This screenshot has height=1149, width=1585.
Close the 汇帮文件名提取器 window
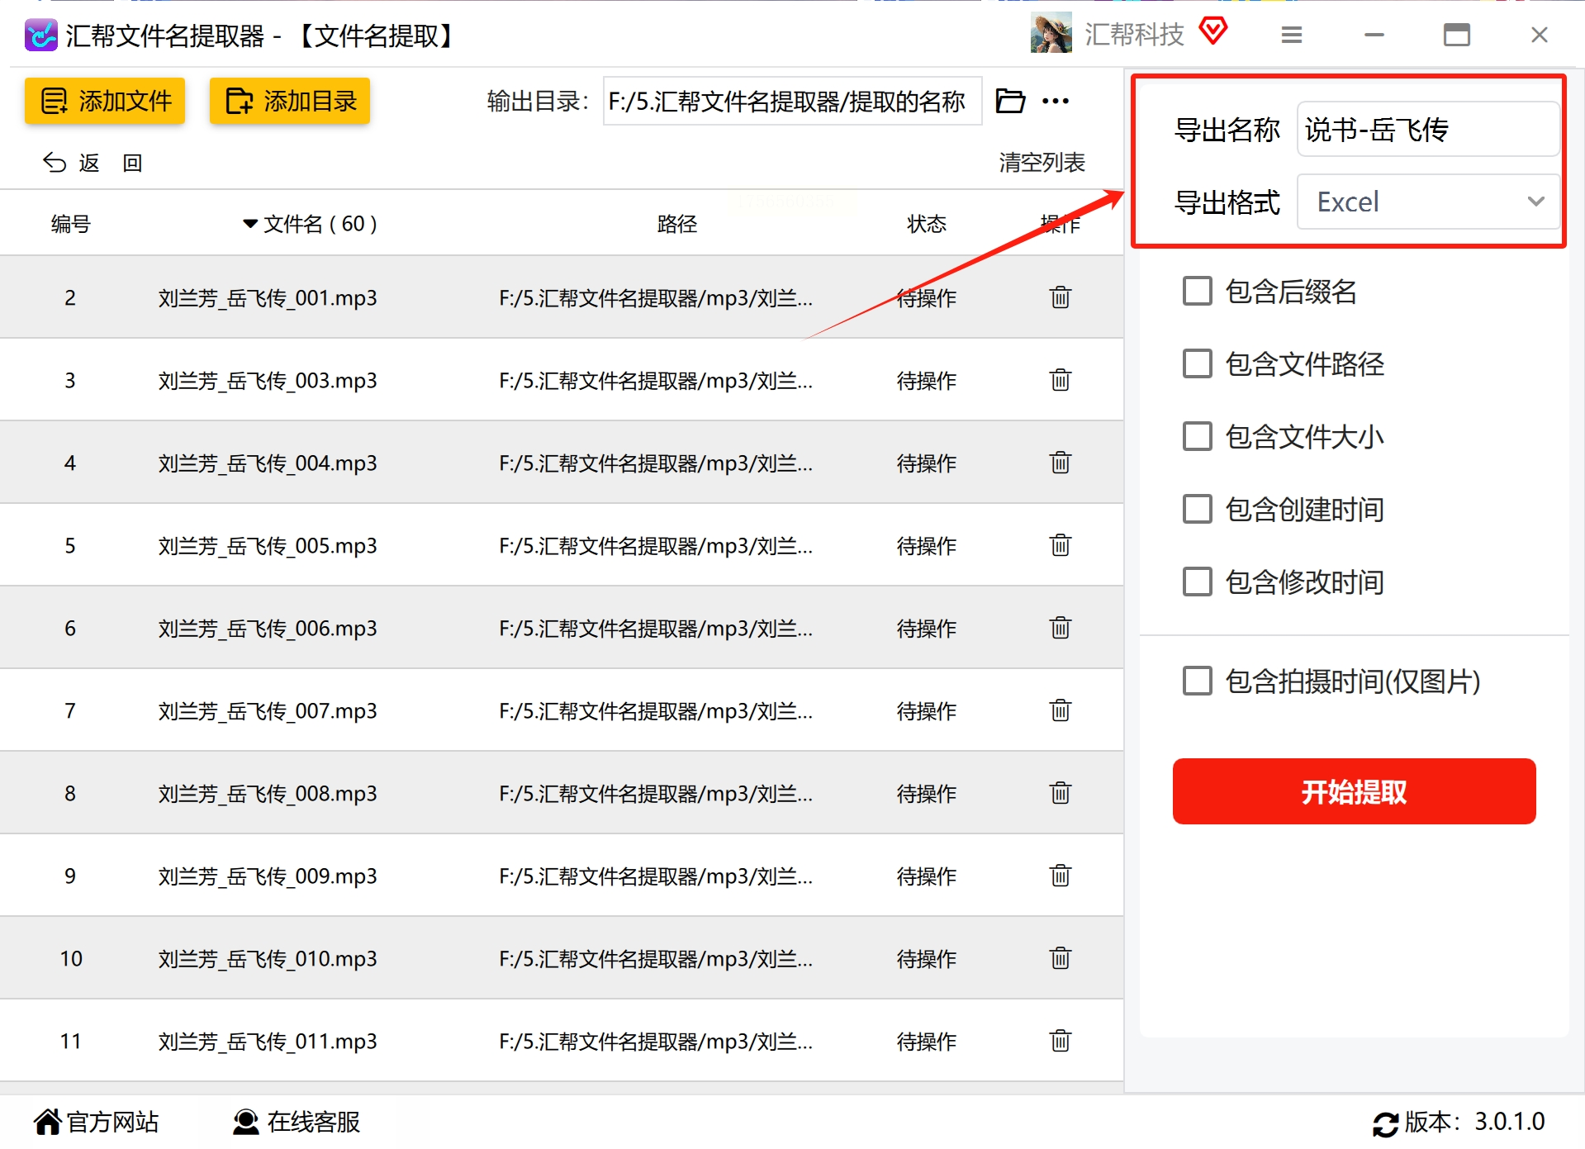(x=1540, y=35)
